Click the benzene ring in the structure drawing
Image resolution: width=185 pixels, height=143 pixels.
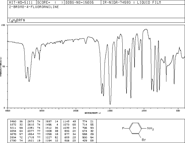[x=135, y=128]
